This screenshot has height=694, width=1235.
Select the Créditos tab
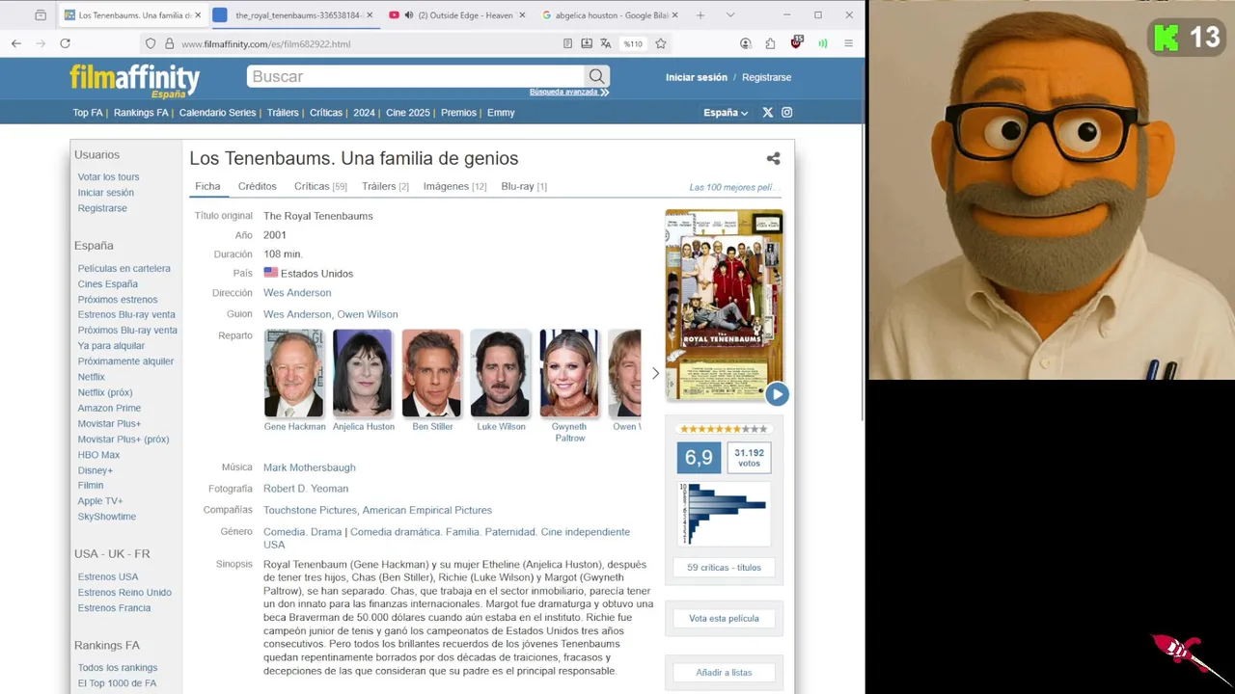(258, 186)
